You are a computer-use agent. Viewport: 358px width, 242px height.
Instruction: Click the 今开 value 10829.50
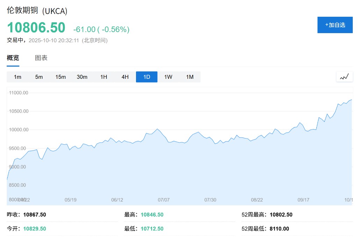35,229
